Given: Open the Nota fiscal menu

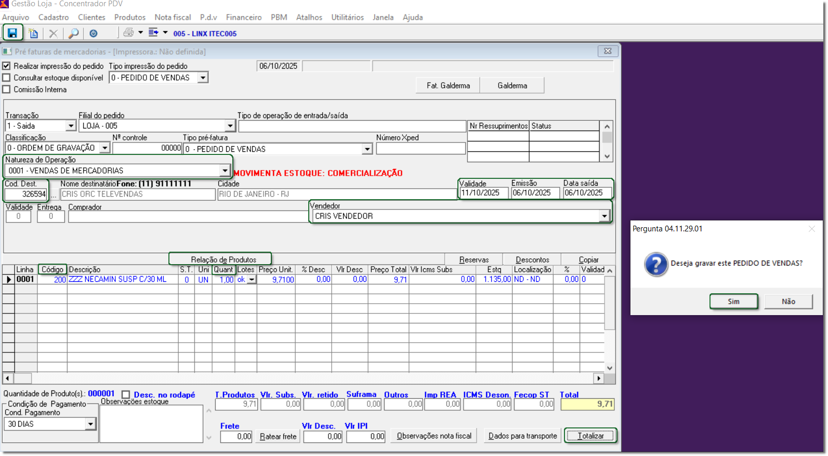Looking at the screenshot, I should tap(173, 17).
